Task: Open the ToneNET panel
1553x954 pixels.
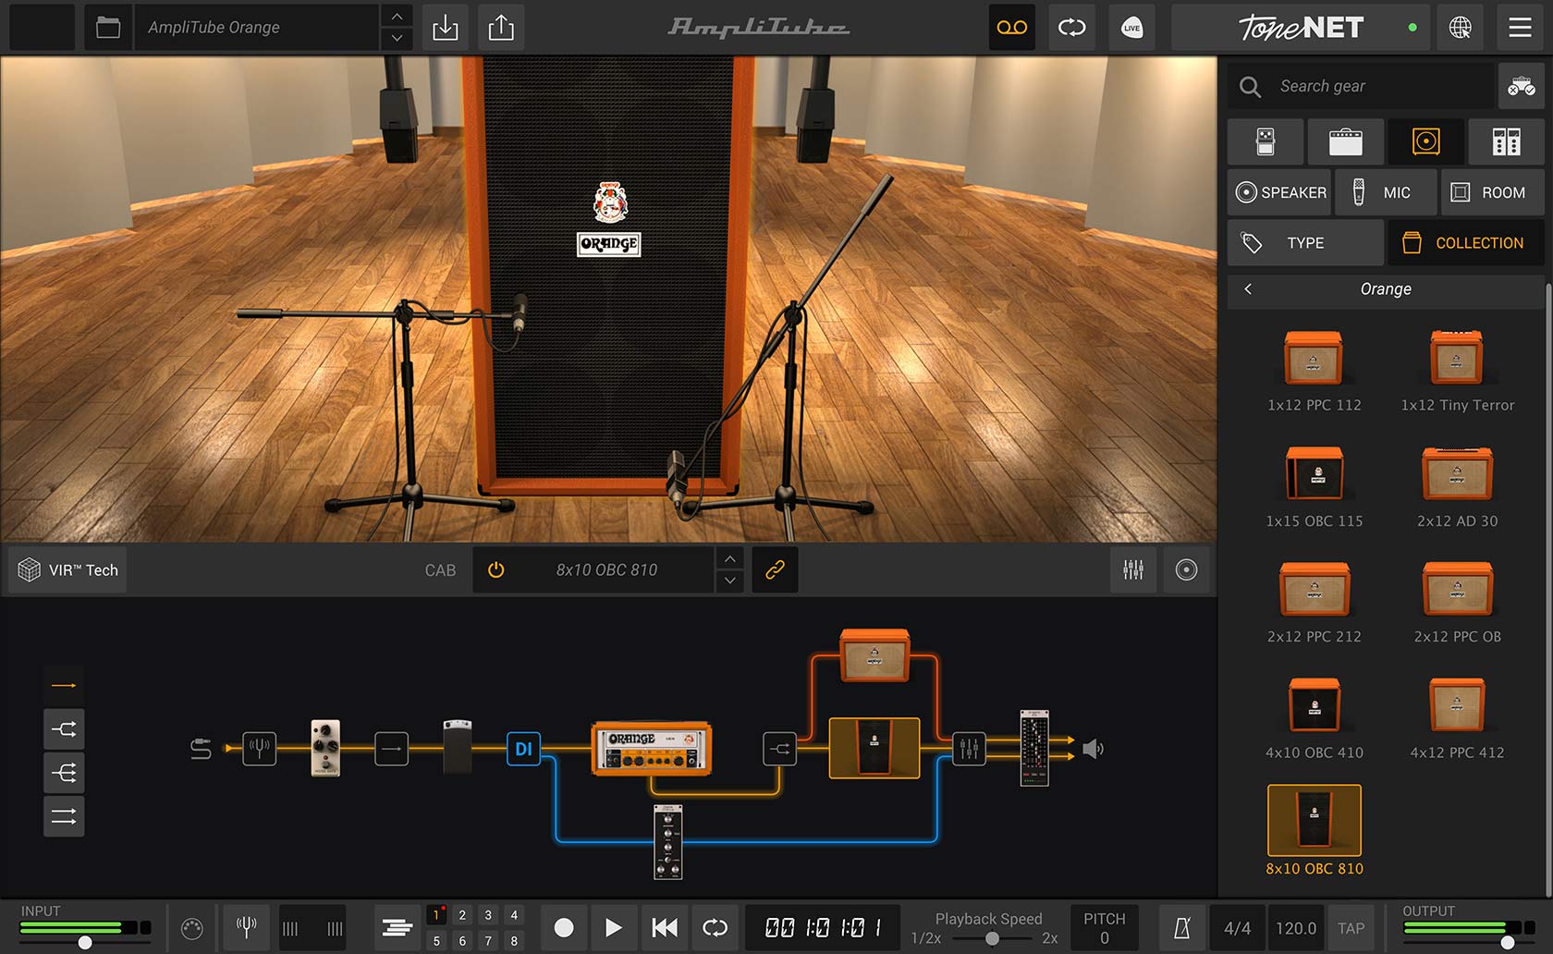Action: tap(1300, 28)
